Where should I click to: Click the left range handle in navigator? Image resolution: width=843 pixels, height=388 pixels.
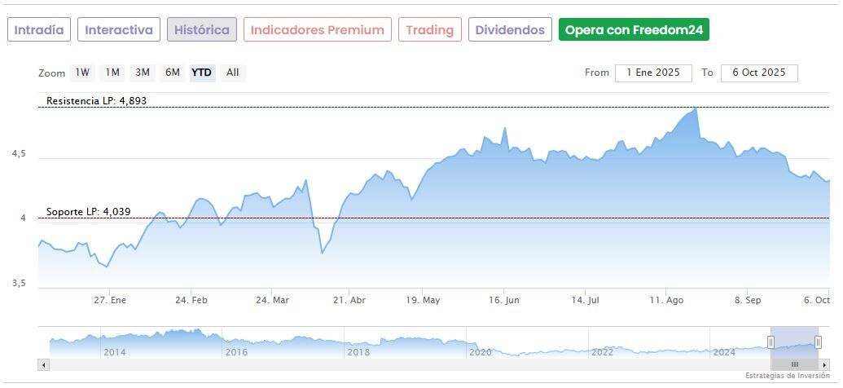(771, 342)
